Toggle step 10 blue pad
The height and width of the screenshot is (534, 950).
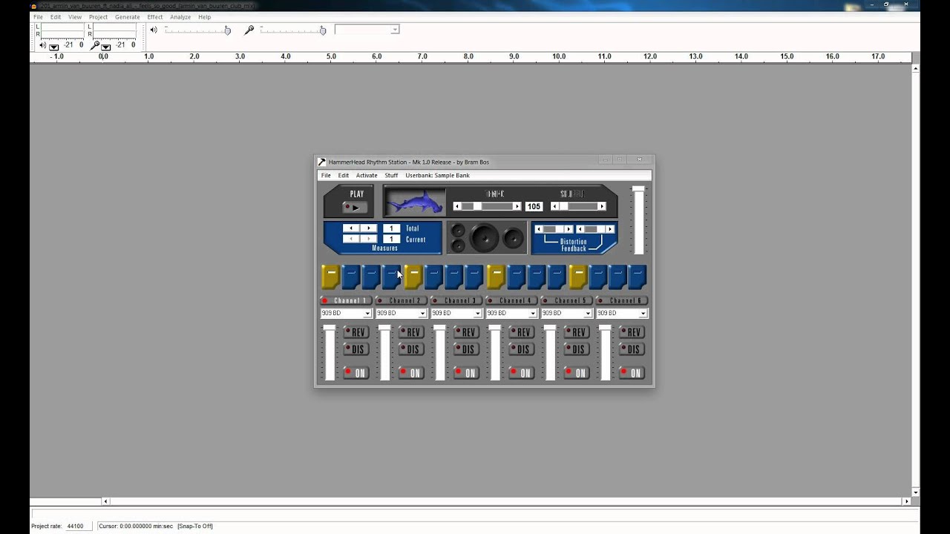[x=516, y=277]
